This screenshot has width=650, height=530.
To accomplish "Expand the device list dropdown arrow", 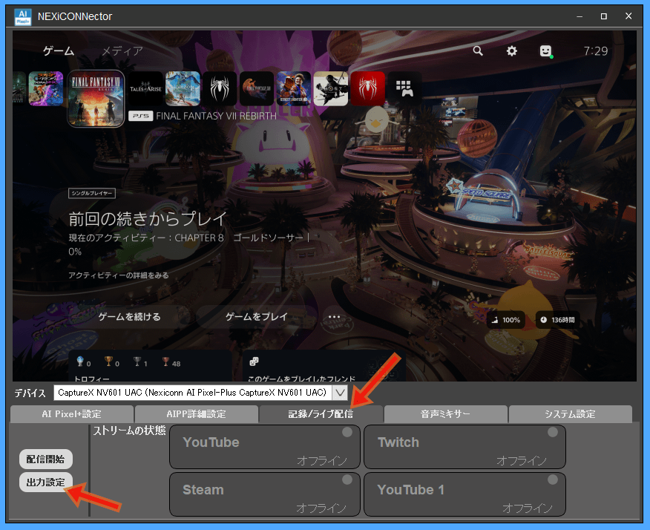I will point(340,393).
